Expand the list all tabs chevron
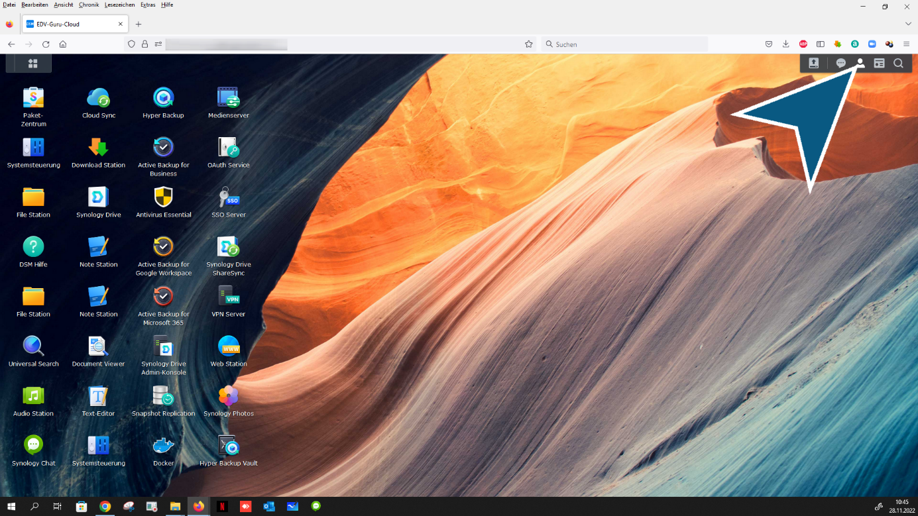Image resolution: width=918 pixels, height=516 pixels. 908,24
